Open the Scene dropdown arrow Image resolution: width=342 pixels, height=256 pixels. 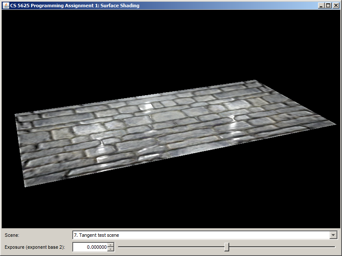click(x=333, y=235)
